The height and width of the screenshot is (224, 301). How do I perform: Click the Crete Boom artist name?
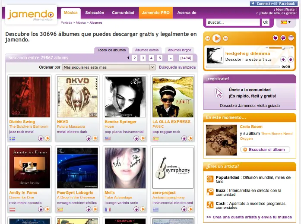(251, 127)
